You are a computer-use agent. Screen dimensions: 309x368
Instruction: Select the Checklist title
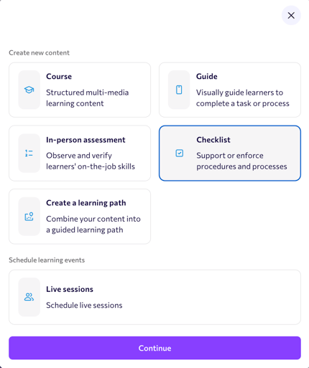[x=213, y=140]
